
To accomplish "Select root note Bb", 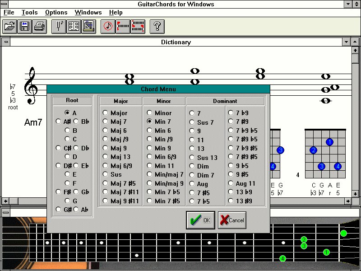I will click(81, 121).
